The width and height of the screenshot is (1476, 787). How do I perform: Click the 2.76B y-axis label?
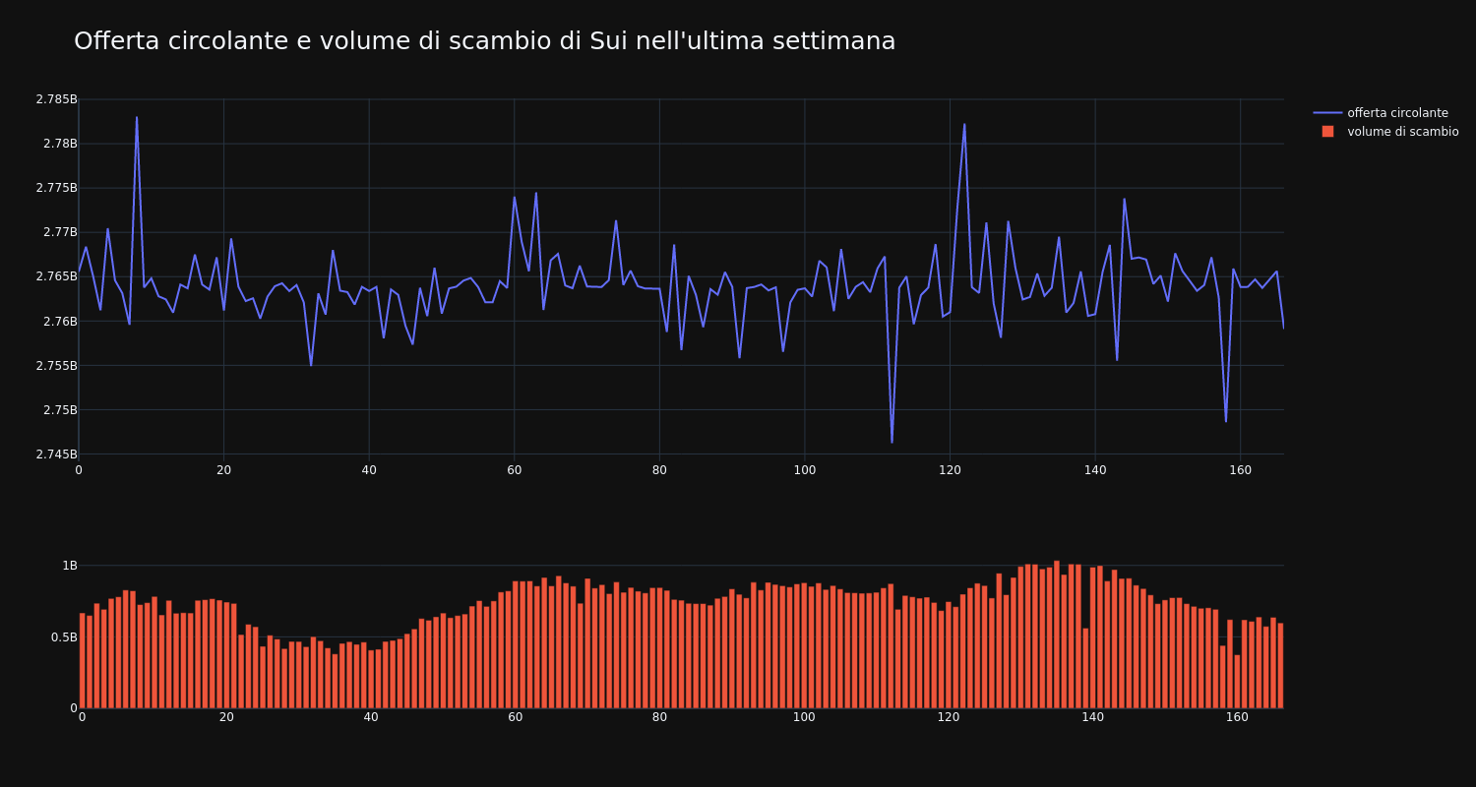[x=59, y=321]
